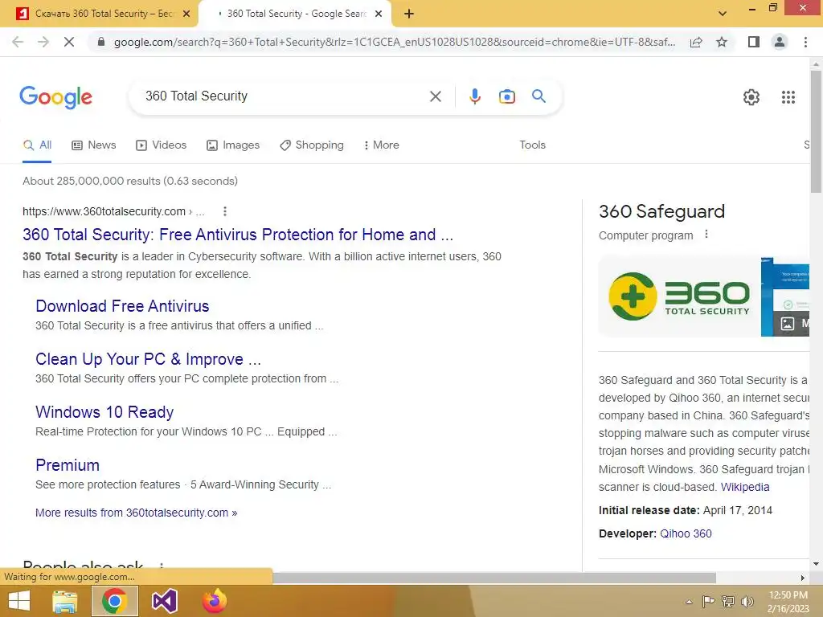Click the magnifier search button
Viewport: 823px width, 617px height.
(x=538, y=96)
